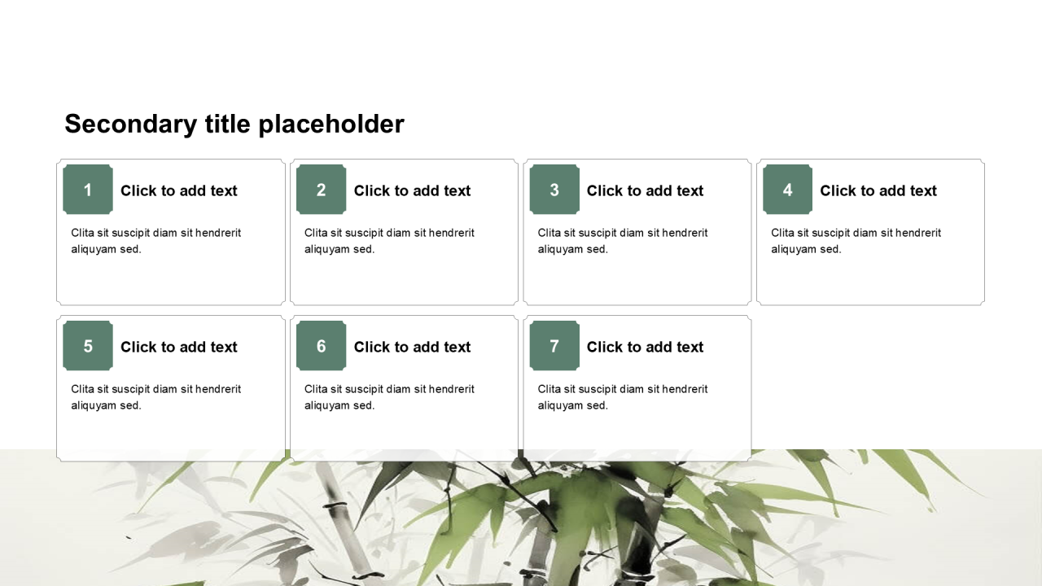
Task: Click the green number 7 badge
Action: (x=554, y=346)
